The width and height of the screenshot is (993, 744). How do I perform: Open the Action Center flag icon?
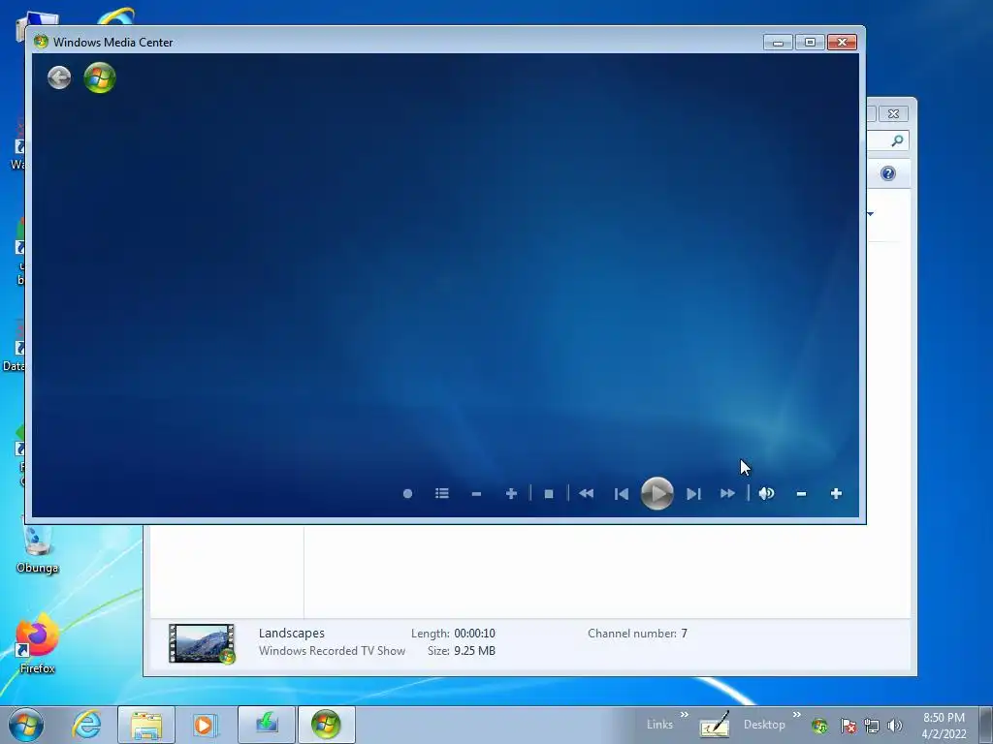[848, 725]
